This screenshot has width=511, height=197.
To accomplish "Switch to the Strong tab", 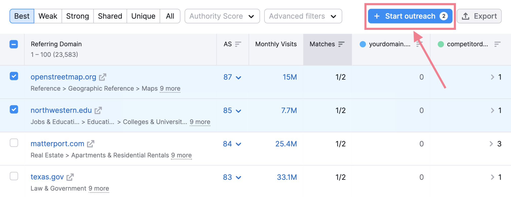I will [77, 16].
